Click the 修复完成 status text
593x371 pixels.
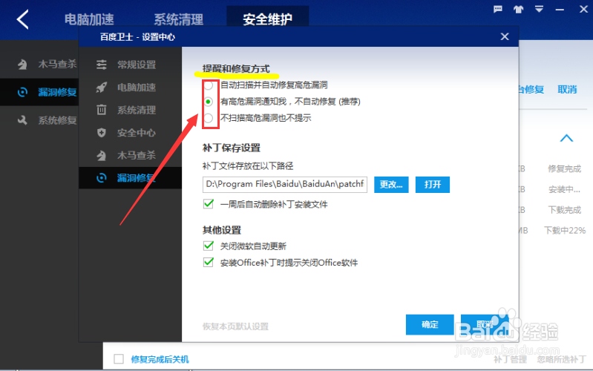(565, 168)
